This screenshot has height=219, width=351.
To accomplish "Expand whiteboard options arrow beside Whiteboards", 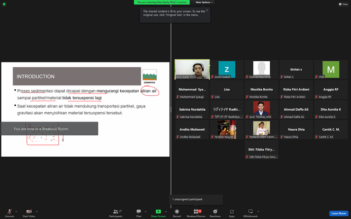I will (258, 211).
